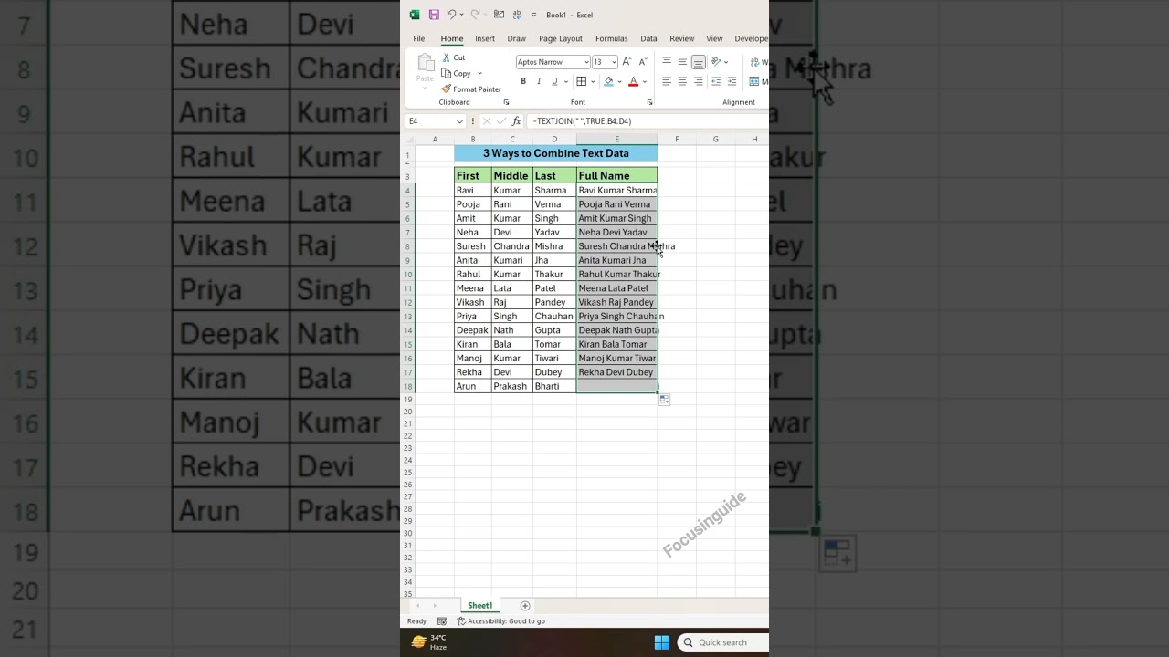
Task: Click the Excel app logo in title bar
Action: click(415, 15)
